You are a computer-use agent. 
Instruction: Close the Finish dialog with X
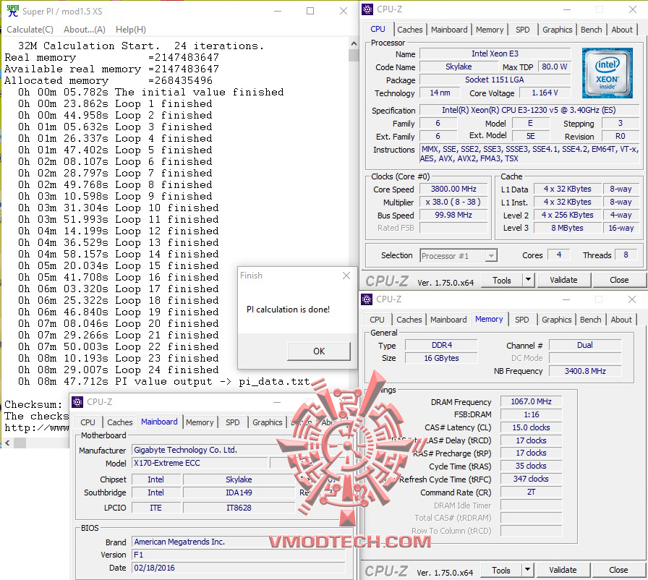346,276
